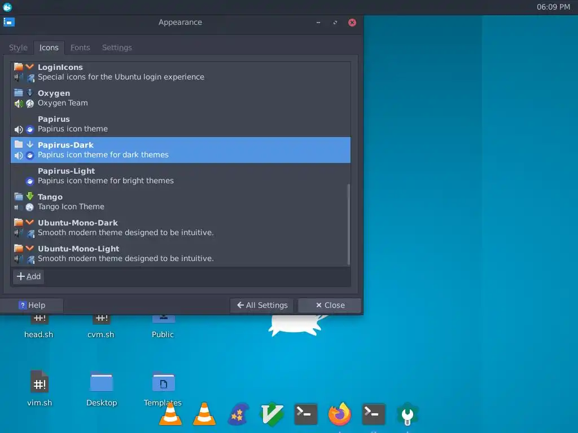Click the icon theme list scrollbar

pos(348,224)
